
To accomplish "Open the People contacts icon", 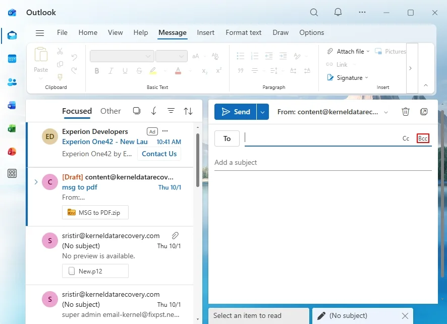I will point(12,82).
